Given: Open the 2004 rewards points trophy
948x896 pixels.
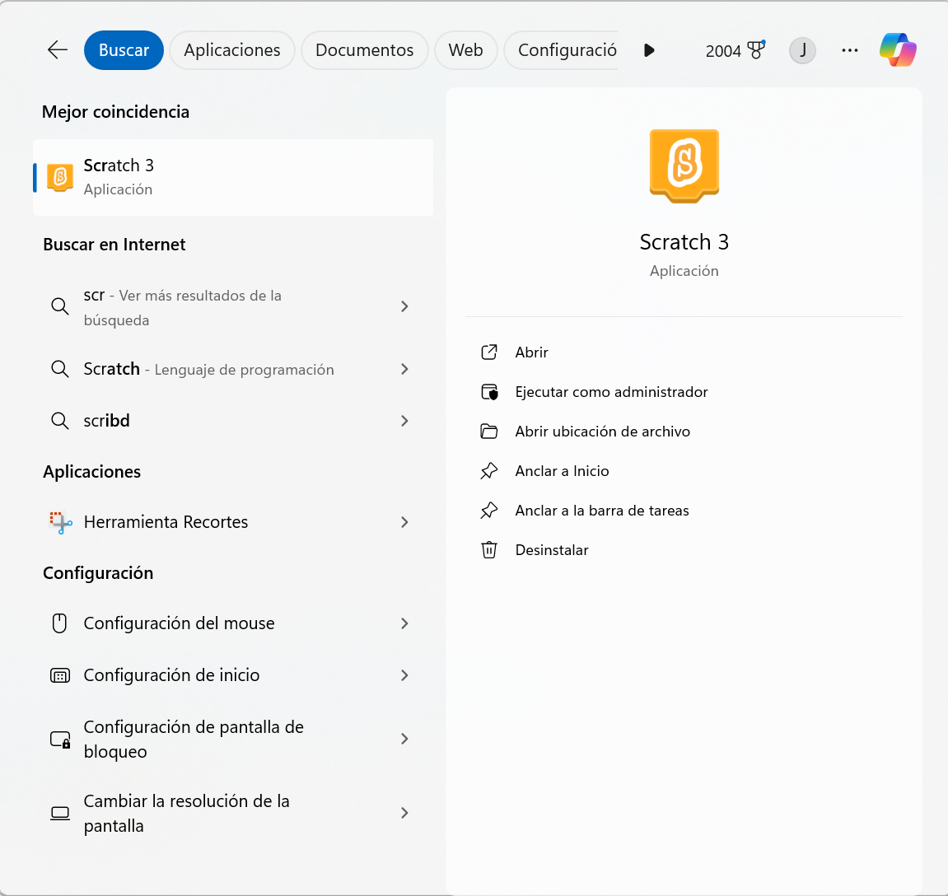Looking at the screenshot, I should [736, 50].
